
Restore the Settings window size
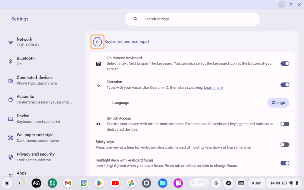coord(290,5)
